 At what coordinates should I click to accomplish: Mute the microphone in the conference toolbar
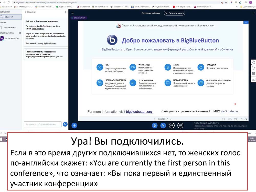pyautogui.click(x=155, y=125)
